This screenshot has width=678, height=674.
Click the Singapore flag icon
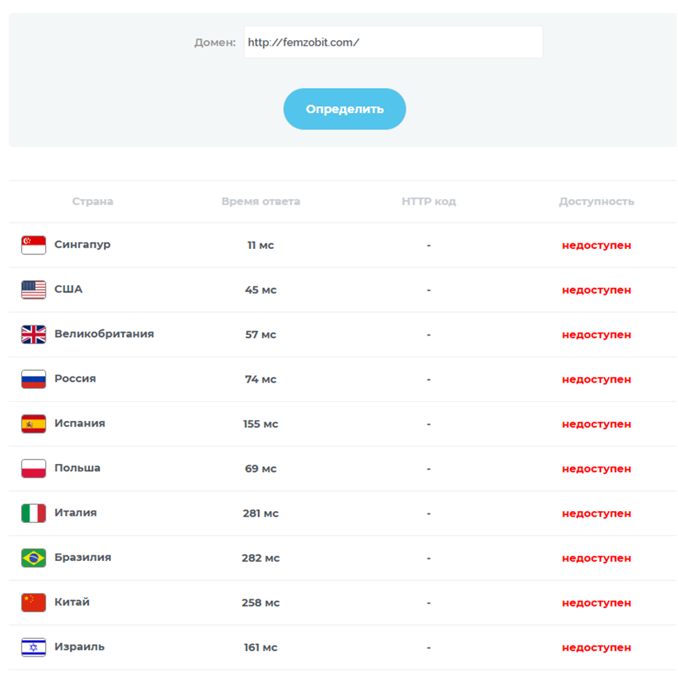(x=33, y=245)
